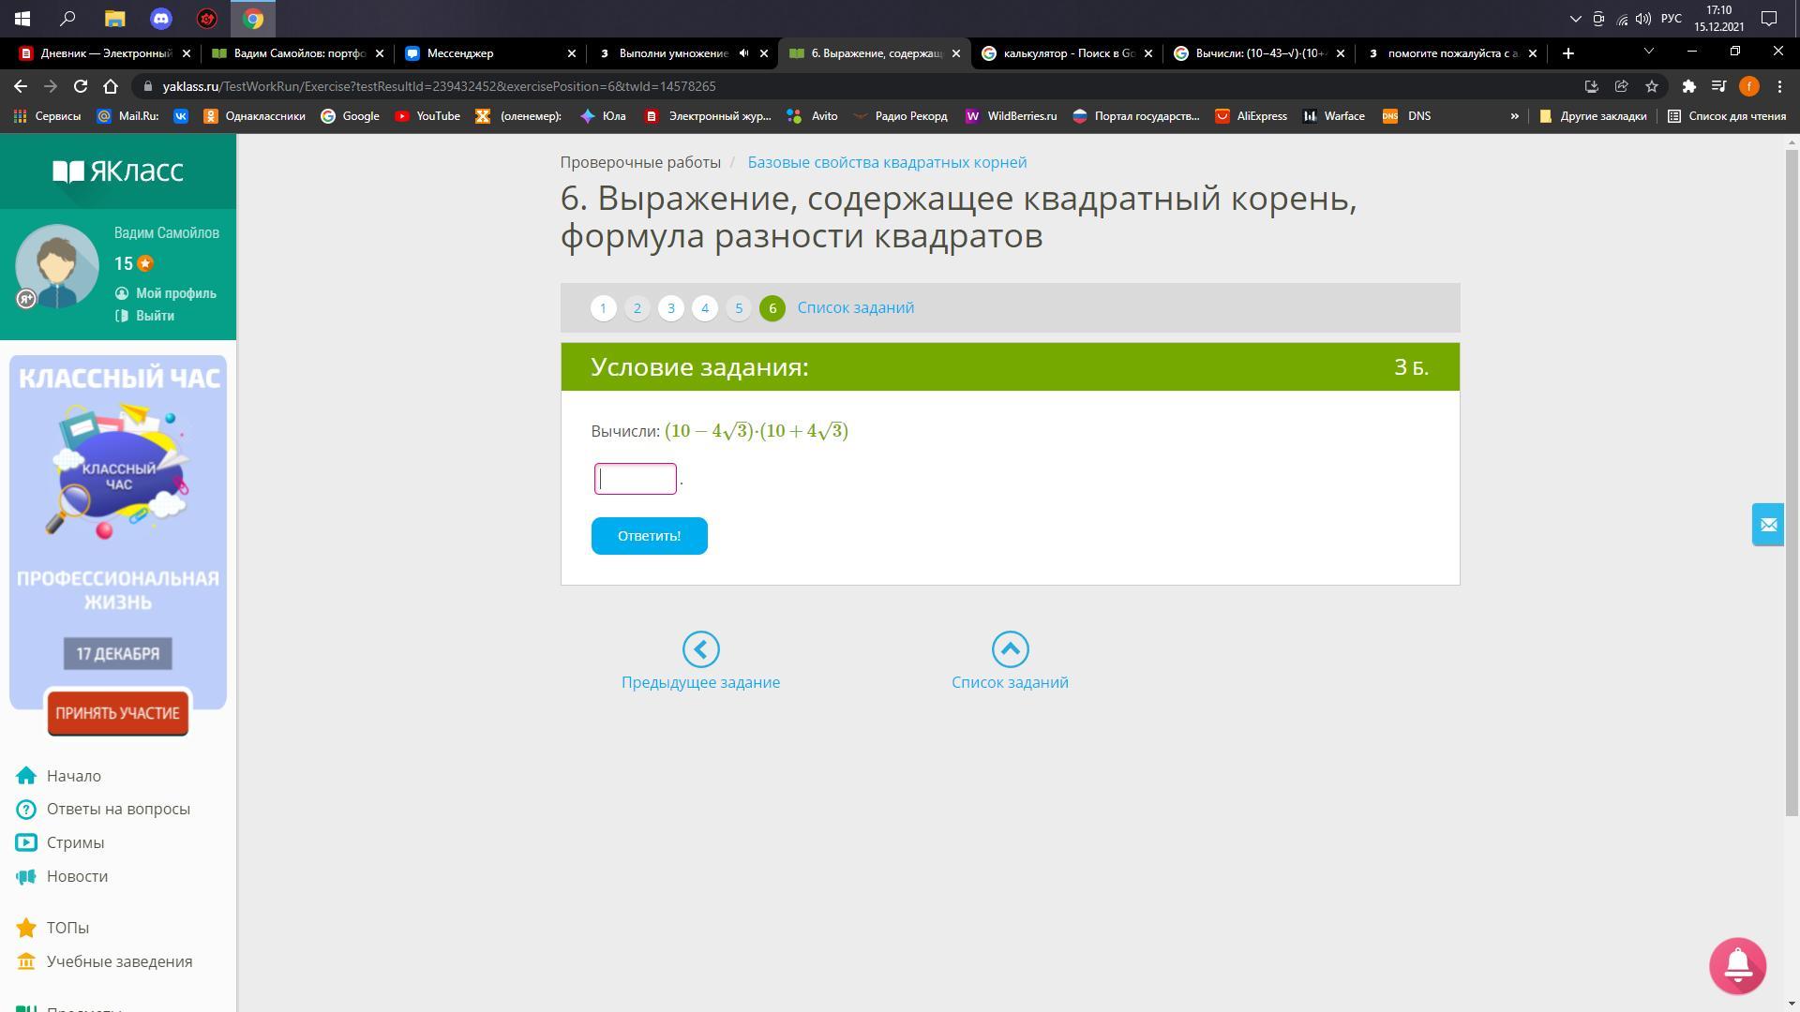This screenshot has width=1800, height=1012.
Task: Open Discord from the taskbar
Action: (x=160, y=19)
